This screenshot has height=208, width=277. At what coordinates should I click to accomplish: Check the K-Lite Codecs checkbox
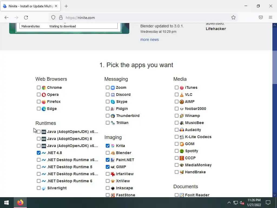point(176,137)
